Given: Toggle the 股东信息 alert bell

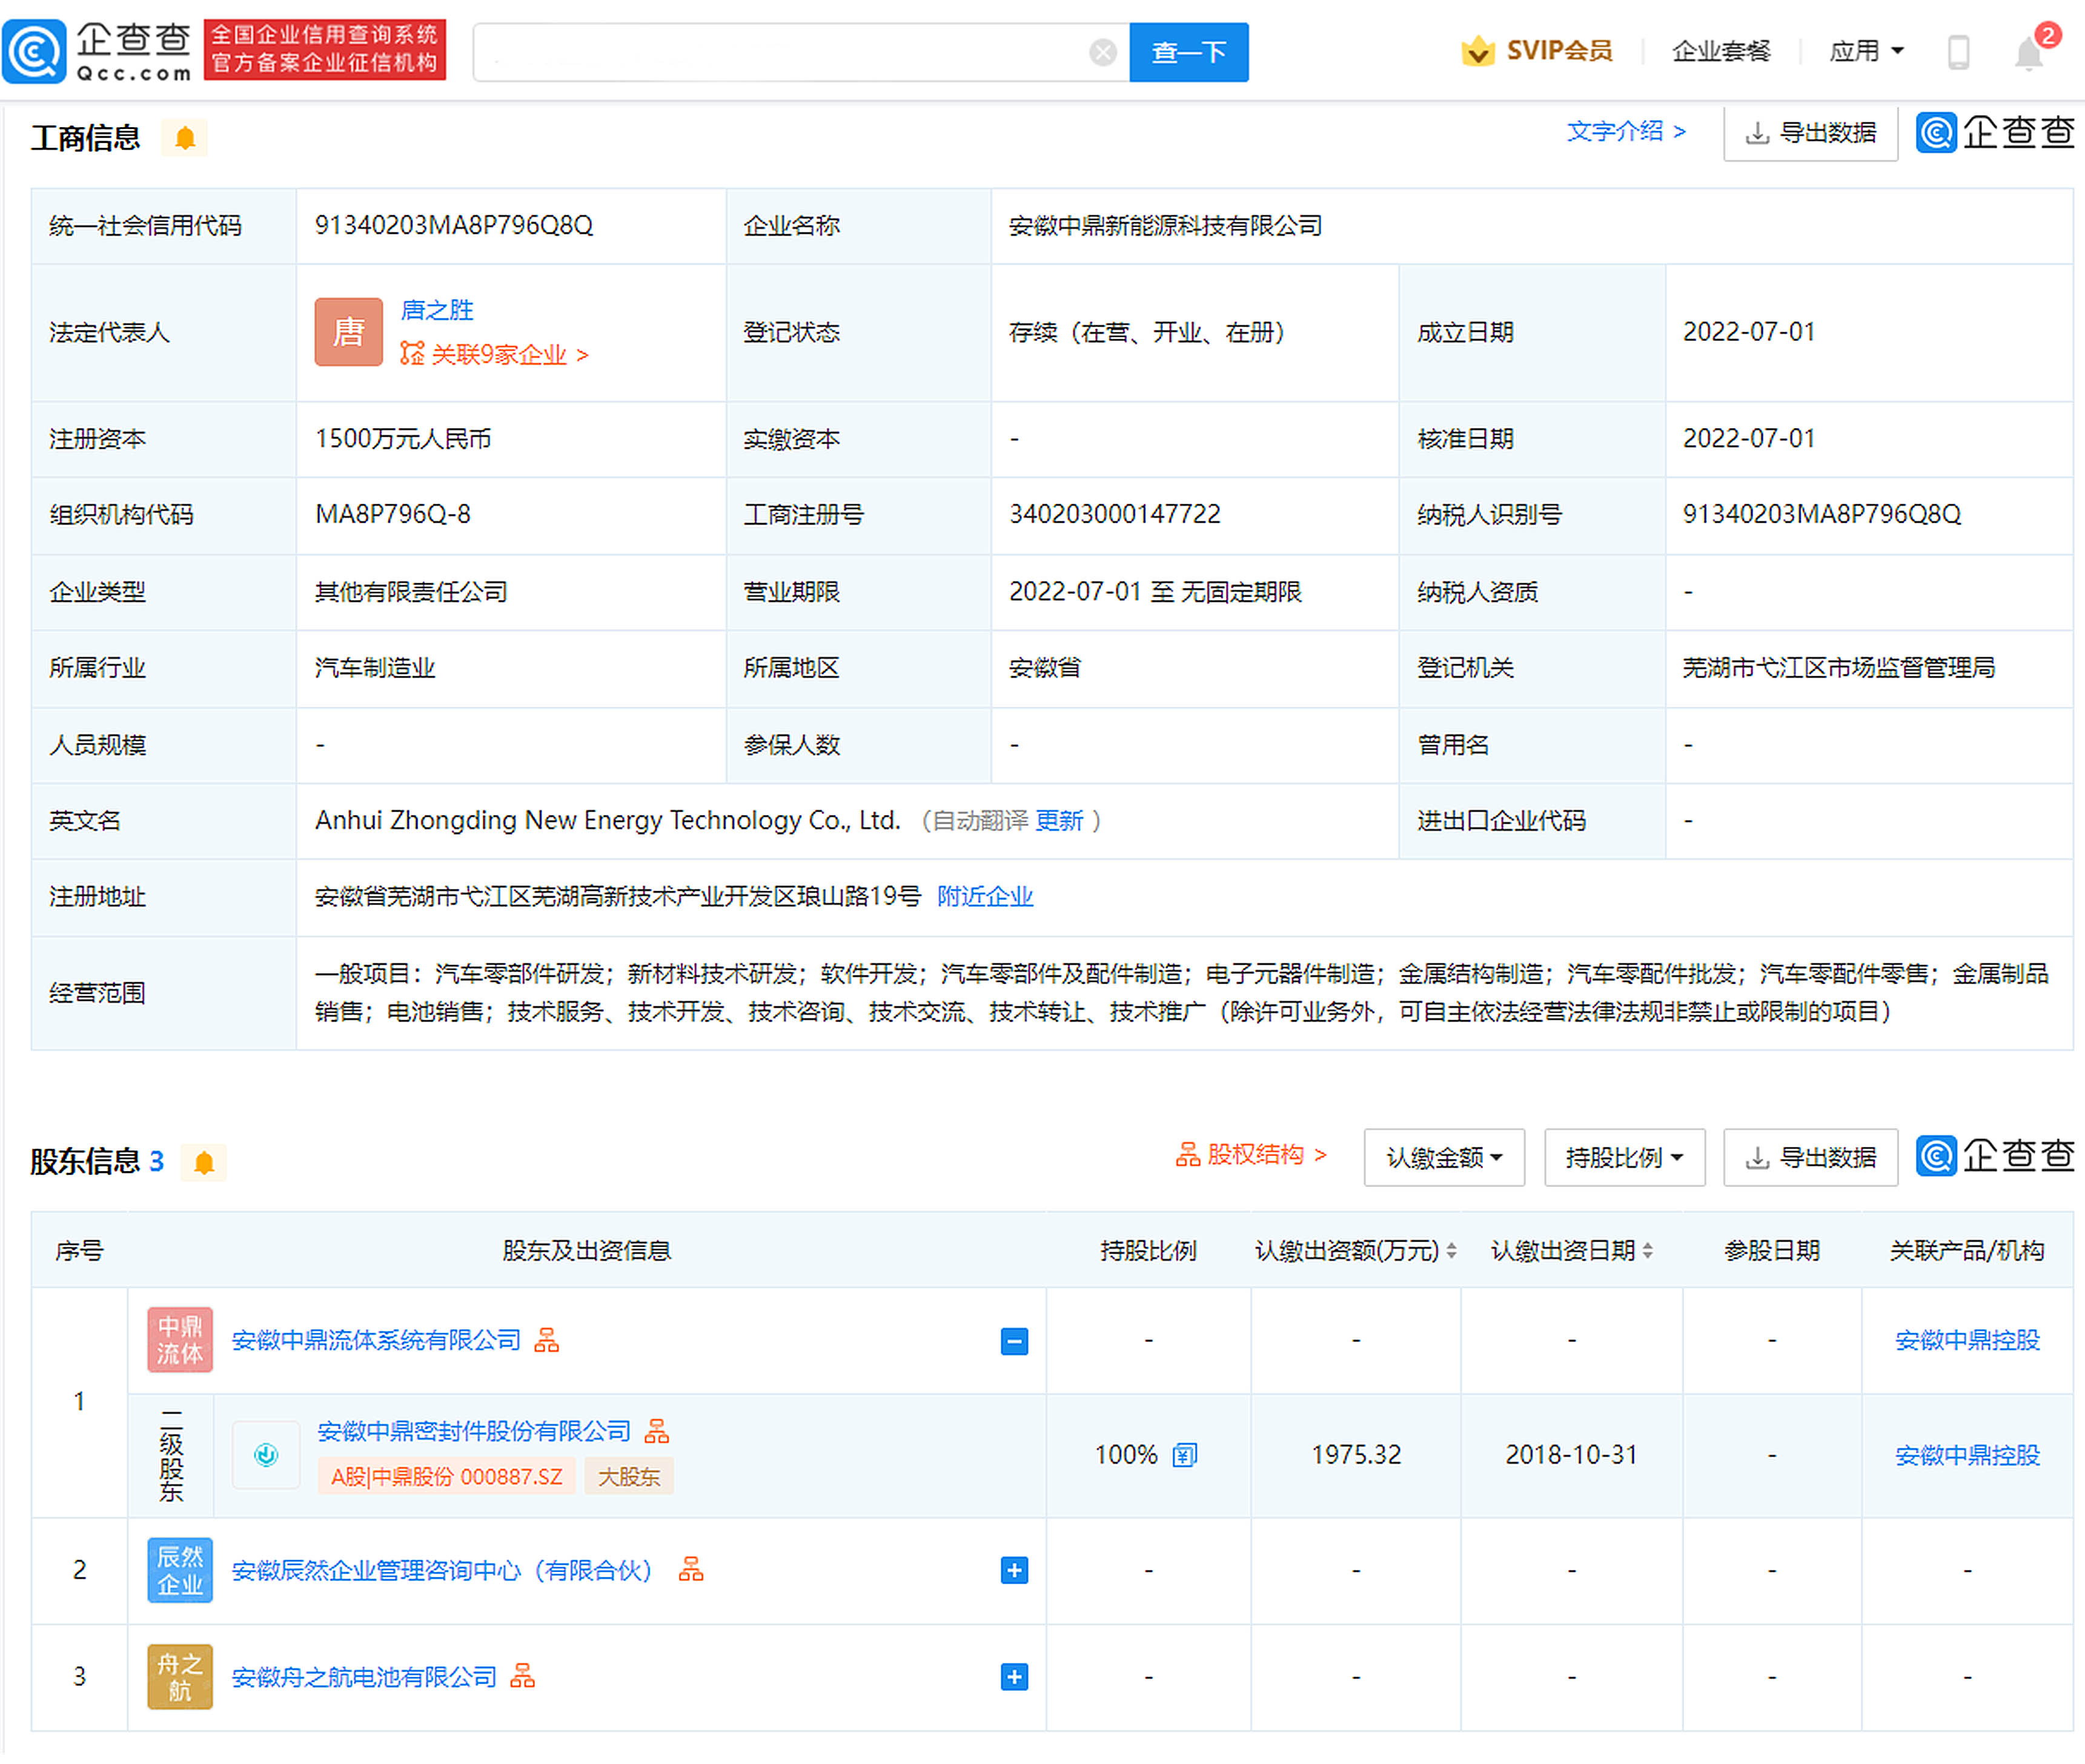Looking at the screenshot, I should pyautogui.click(x=204, y=1162).
